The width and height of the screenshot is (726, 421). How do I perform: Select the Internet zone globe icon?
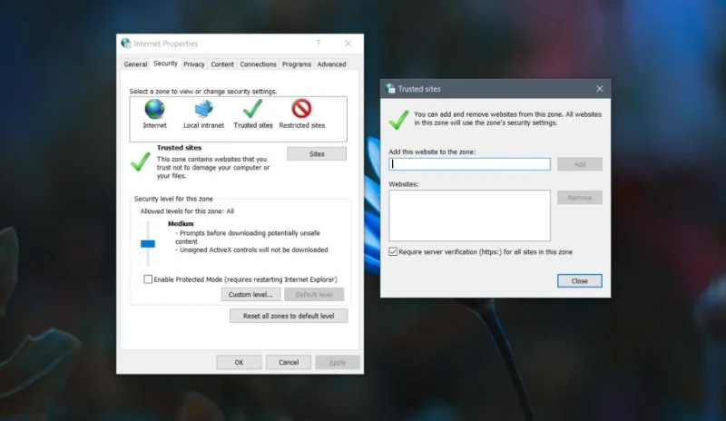154,109
